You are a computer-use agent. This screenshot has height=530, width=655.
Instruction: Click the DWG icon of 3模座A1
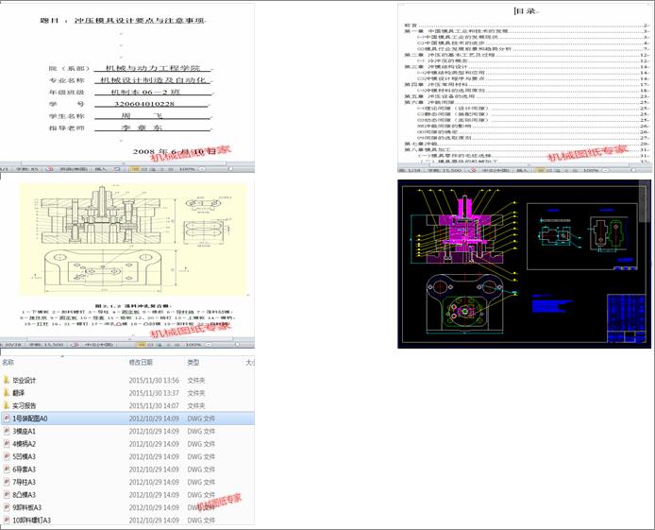[x=7, y=431]
